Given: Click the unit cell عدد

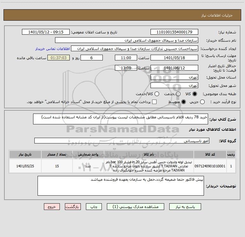Looking at the screenshot, I should click(88, 166).
